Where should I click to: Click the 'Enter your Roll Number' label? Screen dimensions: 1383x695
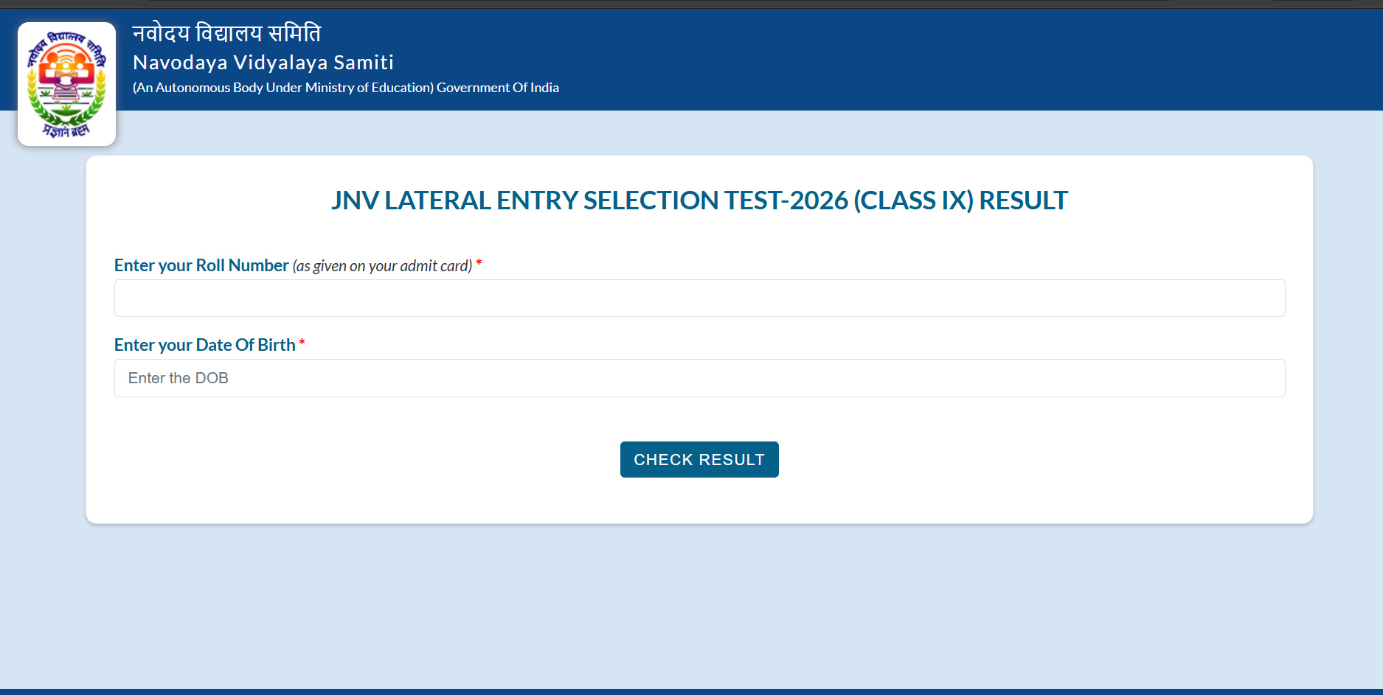201,265
